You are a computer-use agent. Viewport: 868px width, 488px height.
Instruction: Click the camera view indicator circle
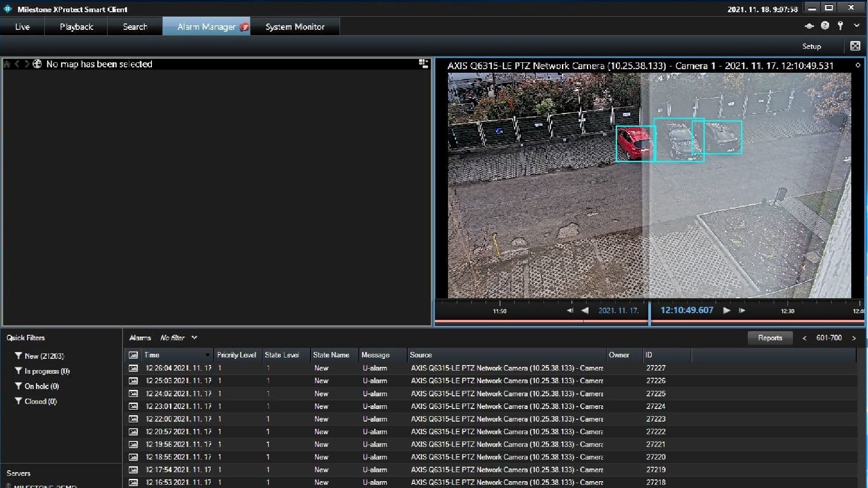(858, 66)
